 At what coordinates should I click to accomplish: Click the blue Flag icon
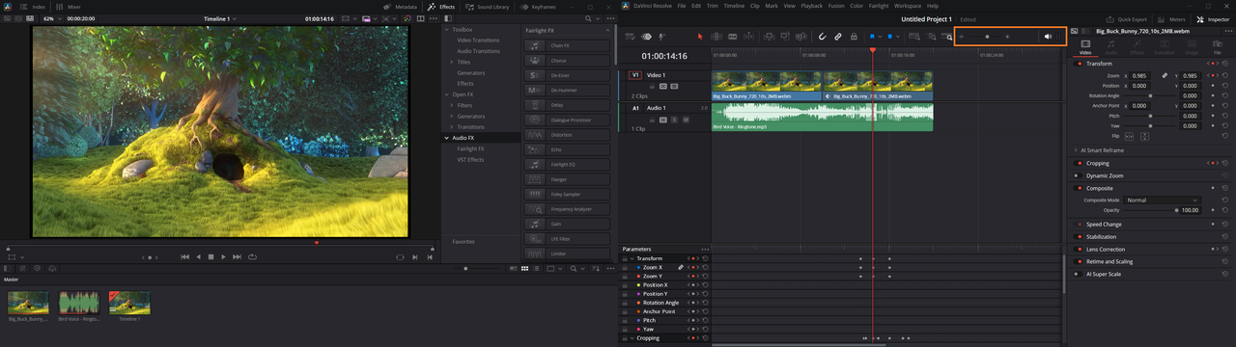pyautogui.click(x=872, y=37)
